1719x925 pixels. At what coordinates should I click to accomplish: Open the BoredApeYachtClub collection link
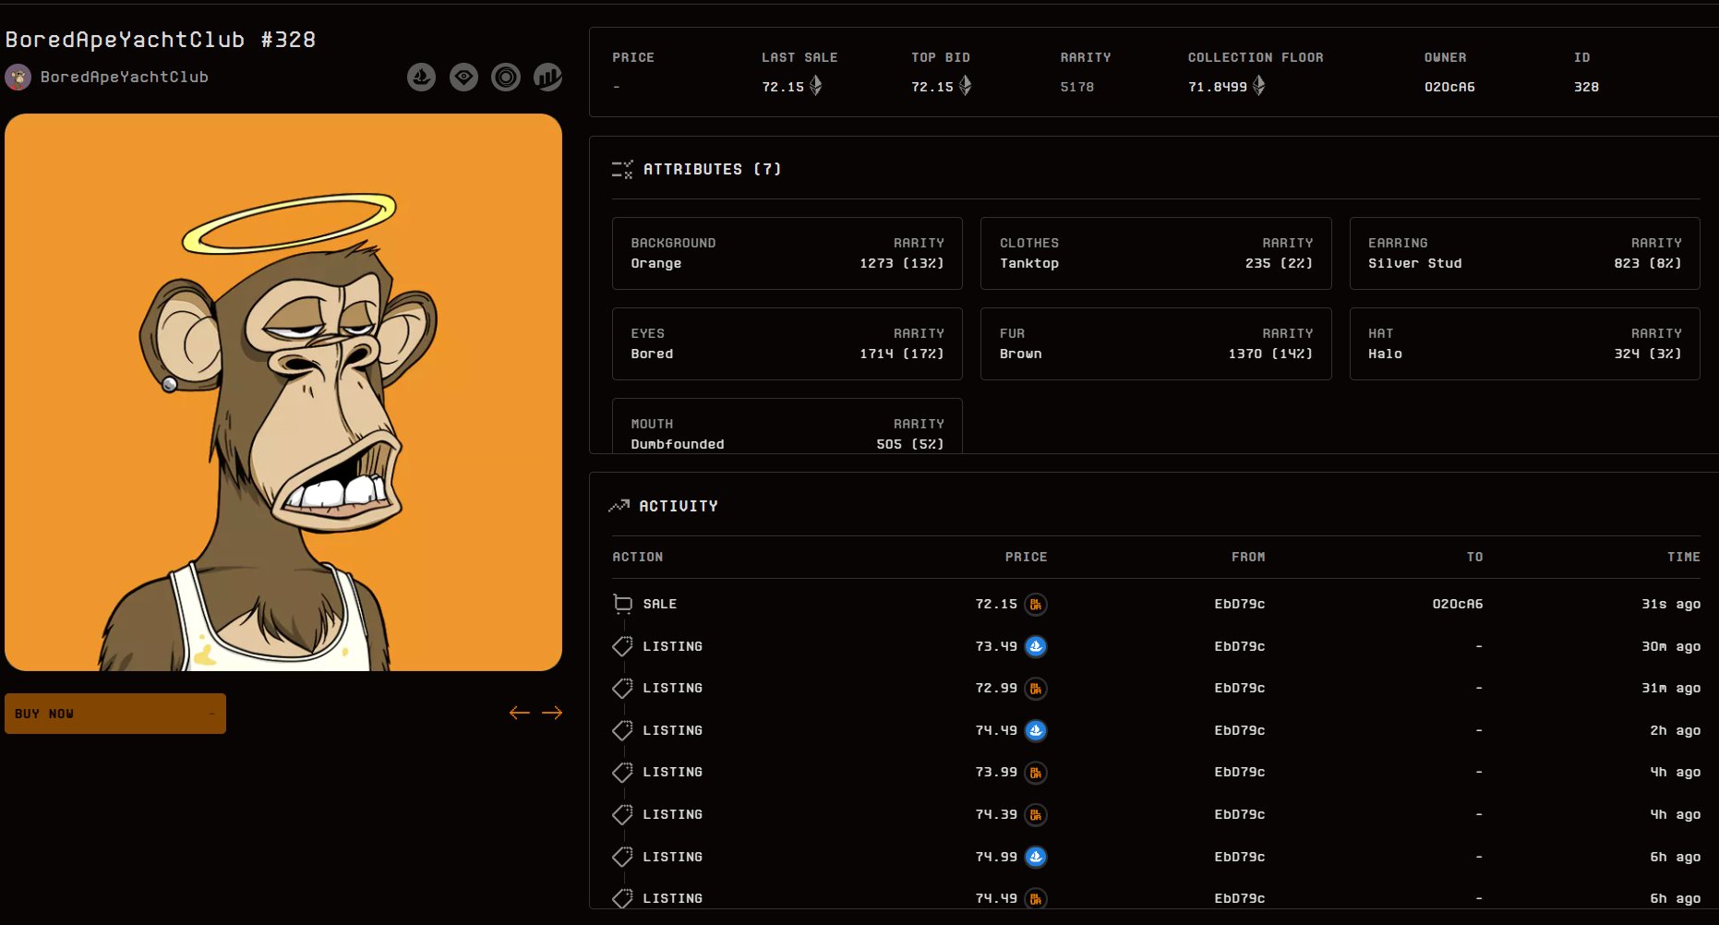(125, 78)
